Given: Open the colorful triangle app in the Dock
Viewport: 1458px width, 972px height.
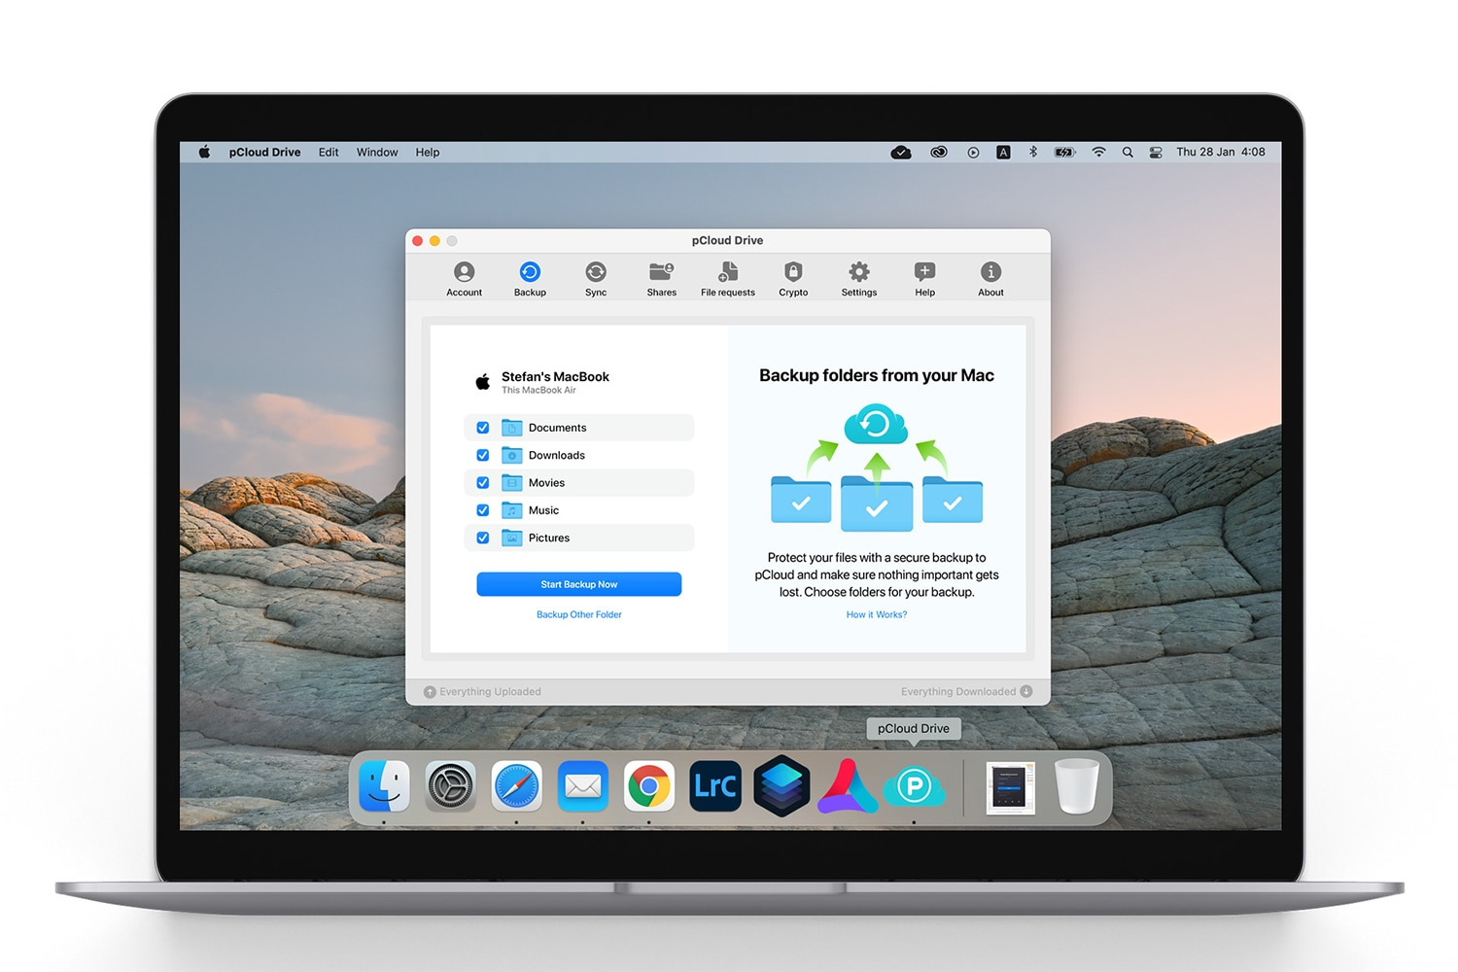Looking at the screenshot, I should [x=848, y=786].
